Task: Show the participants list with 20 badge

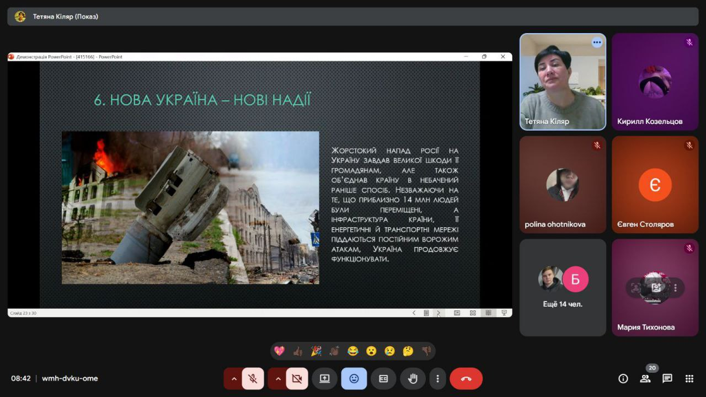Action: 645,378
